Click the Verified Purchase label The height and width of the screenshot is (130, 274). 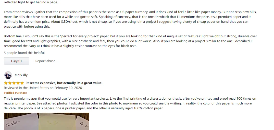(x=15, y=93)
